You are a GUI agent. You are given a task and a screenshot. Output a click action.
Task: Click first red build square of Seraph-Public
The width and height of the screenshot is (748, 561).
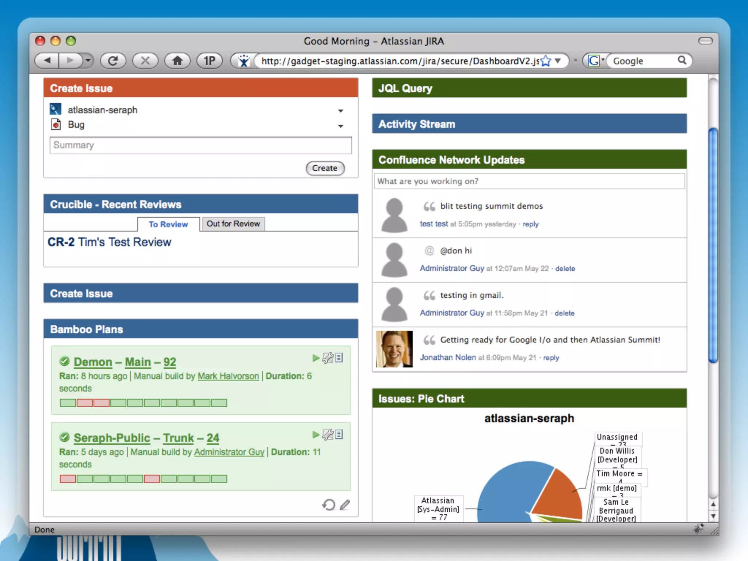tap(68, 479)
